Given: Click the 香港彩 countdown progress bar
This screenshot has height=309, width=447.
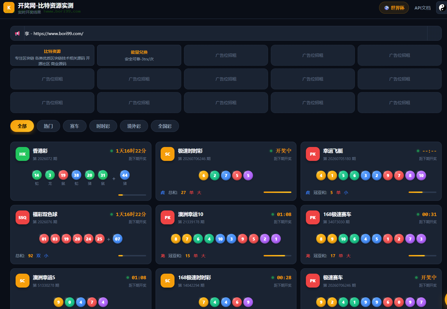Looking at the screenshot, I should 132,195.
